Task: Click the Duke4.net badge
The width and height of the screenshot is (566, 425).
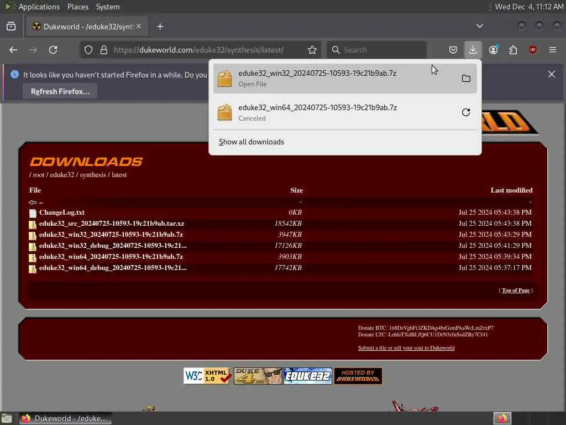Action: [x=258, y=376]
